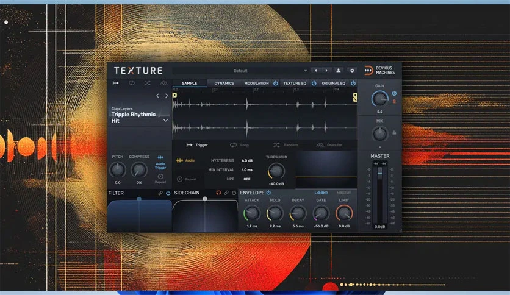Switch to the Dynamics tab
Viewport: 510px width, 295px height.
click(224, 83)
